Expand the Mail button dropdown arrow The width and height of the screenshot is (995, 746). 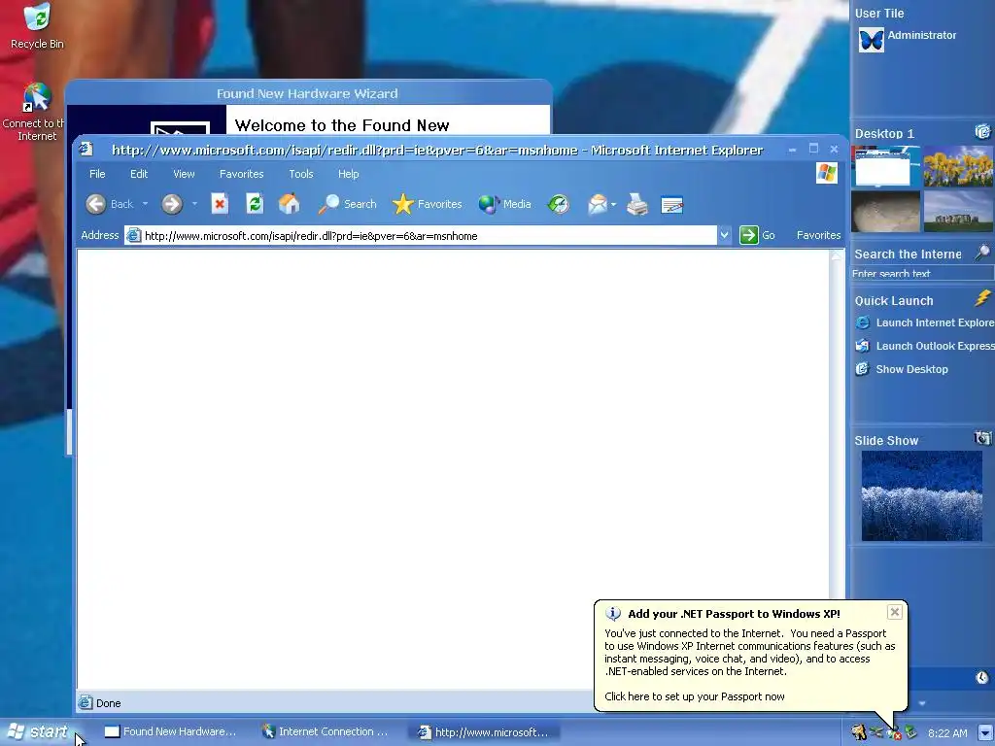[614, 204]
